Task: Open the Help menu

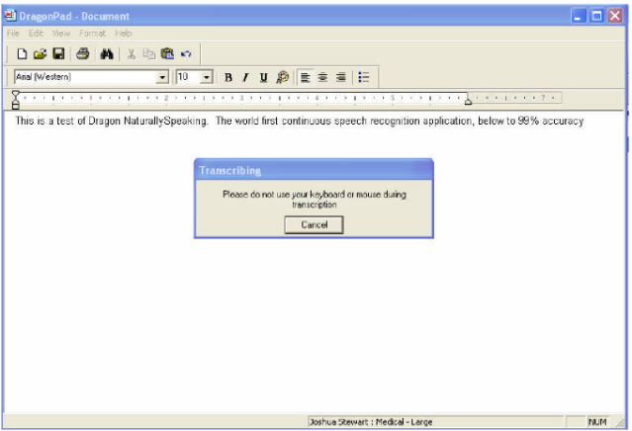Action: (124, 34)
